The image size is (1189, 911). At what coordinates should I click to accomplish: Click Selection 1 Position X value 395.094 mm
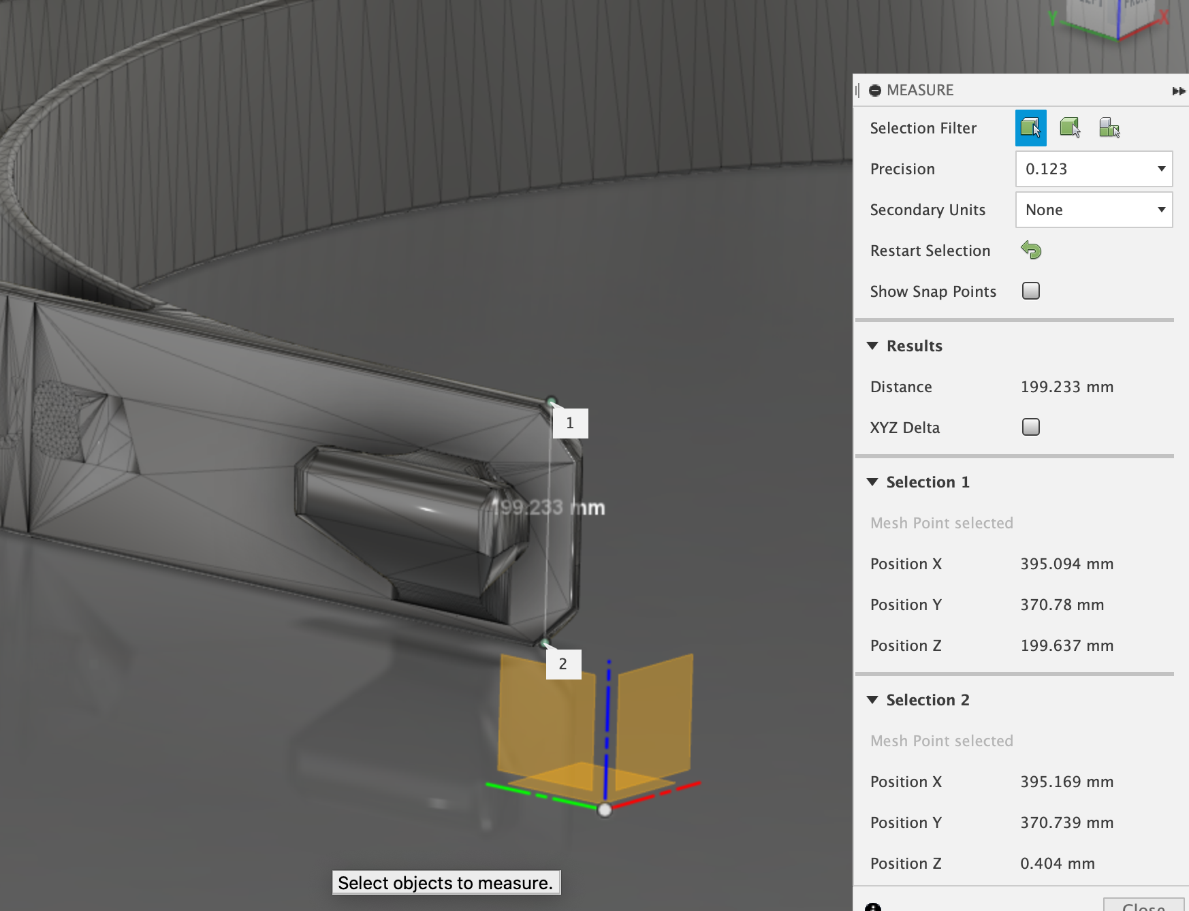pos(1066,564)
